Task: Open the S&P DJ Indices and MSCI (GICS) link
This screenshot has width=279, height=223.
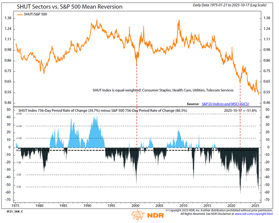Action: click(231, 103)
